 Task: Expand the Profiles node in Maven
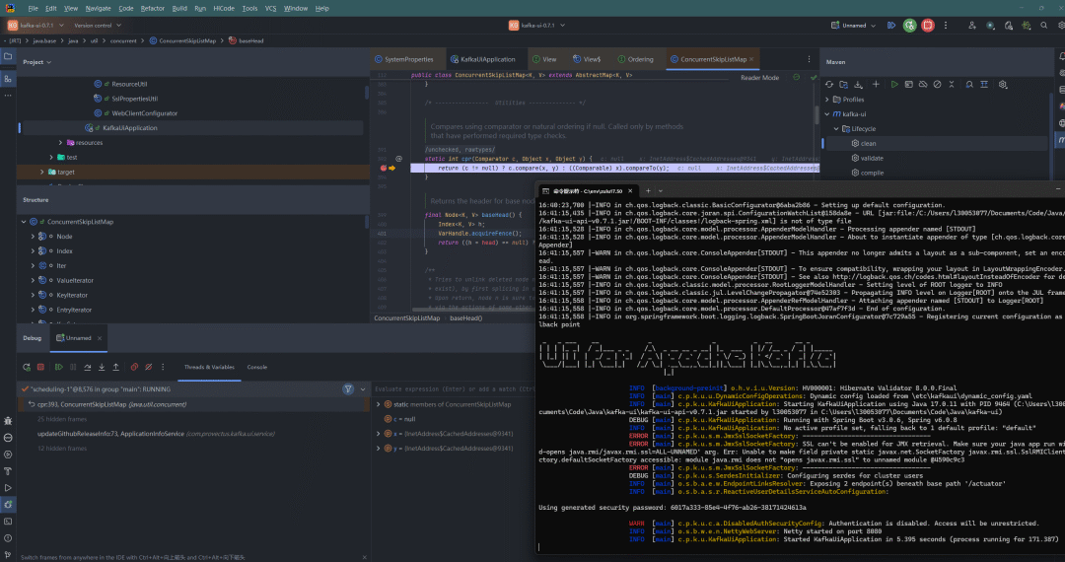pos(827,100)
